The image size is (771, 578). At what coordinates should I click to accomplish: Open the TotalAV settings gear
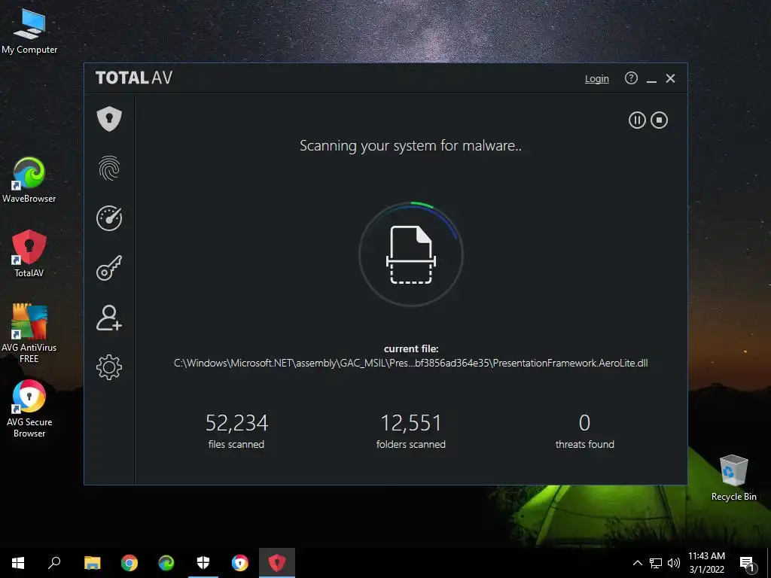[x=109, y=367]
